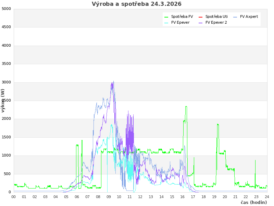
Task: Click the red Spotřeba Uti legend swatch
Action: coord(201,17)
